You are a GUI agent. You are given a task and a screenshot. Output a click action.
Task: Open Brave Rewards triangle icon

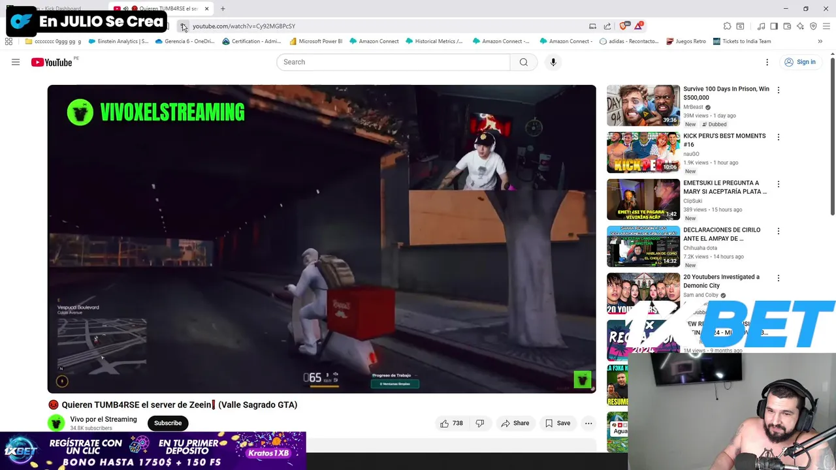pyautogui.click(x=639, y=26)
